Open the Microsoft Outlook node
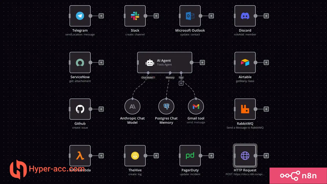Screen dimensions: 327x184 click(190, 16)
